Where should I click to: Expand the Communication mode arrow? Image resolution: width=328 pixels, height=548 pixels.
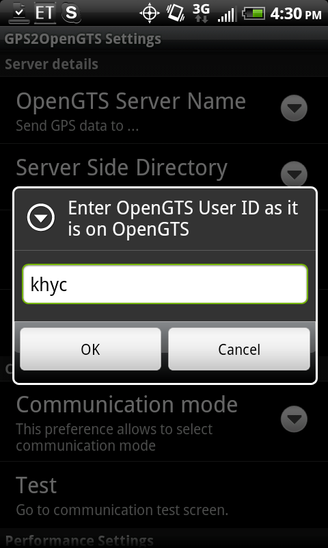tap(294, 419)
